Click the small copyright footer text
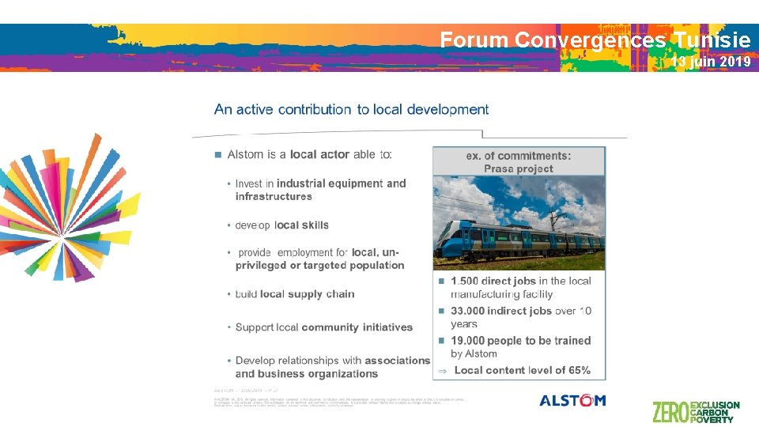Viewport: 759px width, 427px height. click(339, 402)
